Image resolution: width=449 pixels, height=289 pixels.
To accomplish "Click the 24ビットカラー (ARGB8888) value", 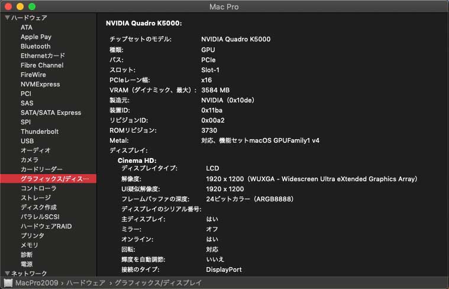I will click(x=250, y=199).
